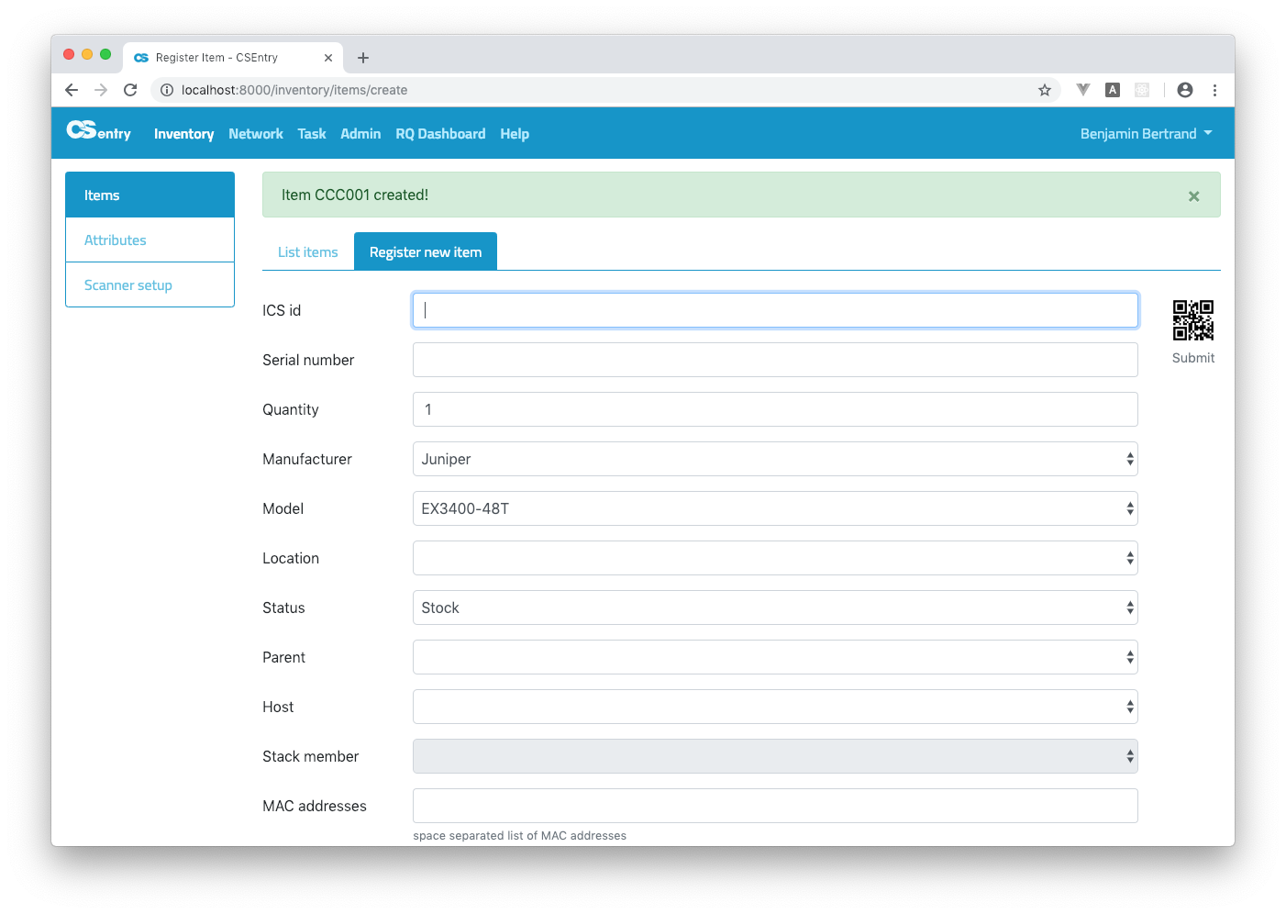Go back using the browser back arrow
1286x914 pixels.
(72, 90)
